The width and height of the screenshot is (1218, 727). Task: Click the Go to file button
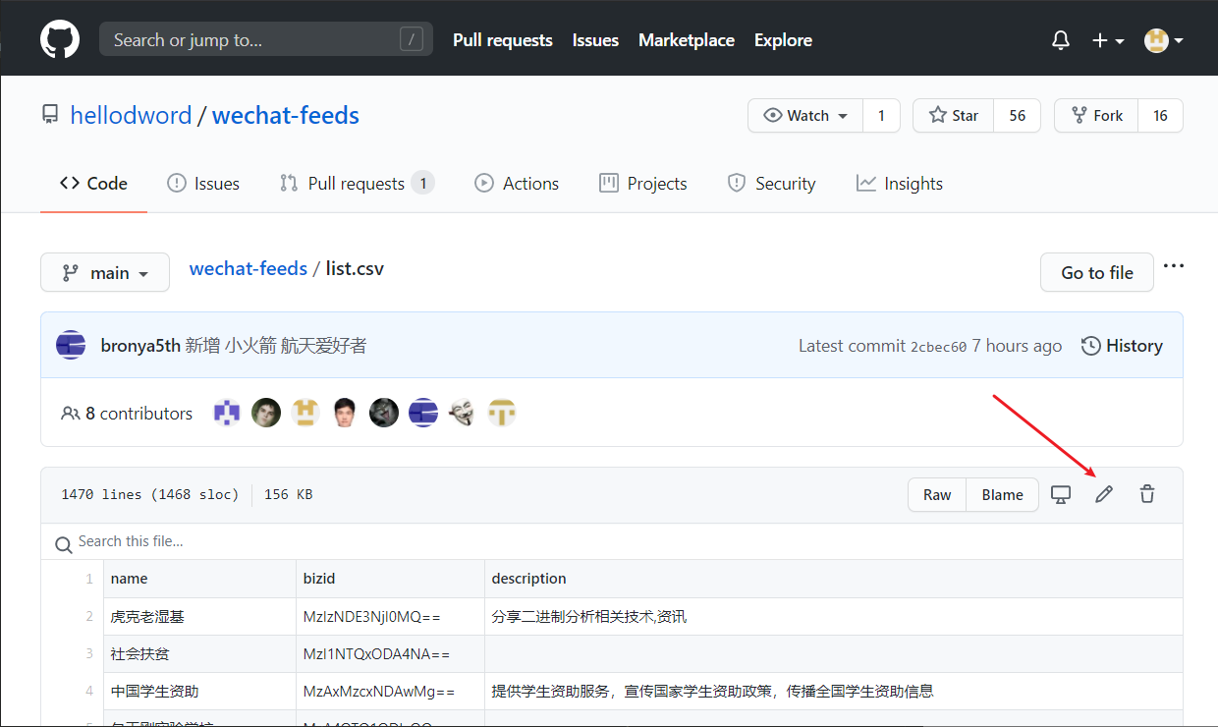click(1097, 272)
